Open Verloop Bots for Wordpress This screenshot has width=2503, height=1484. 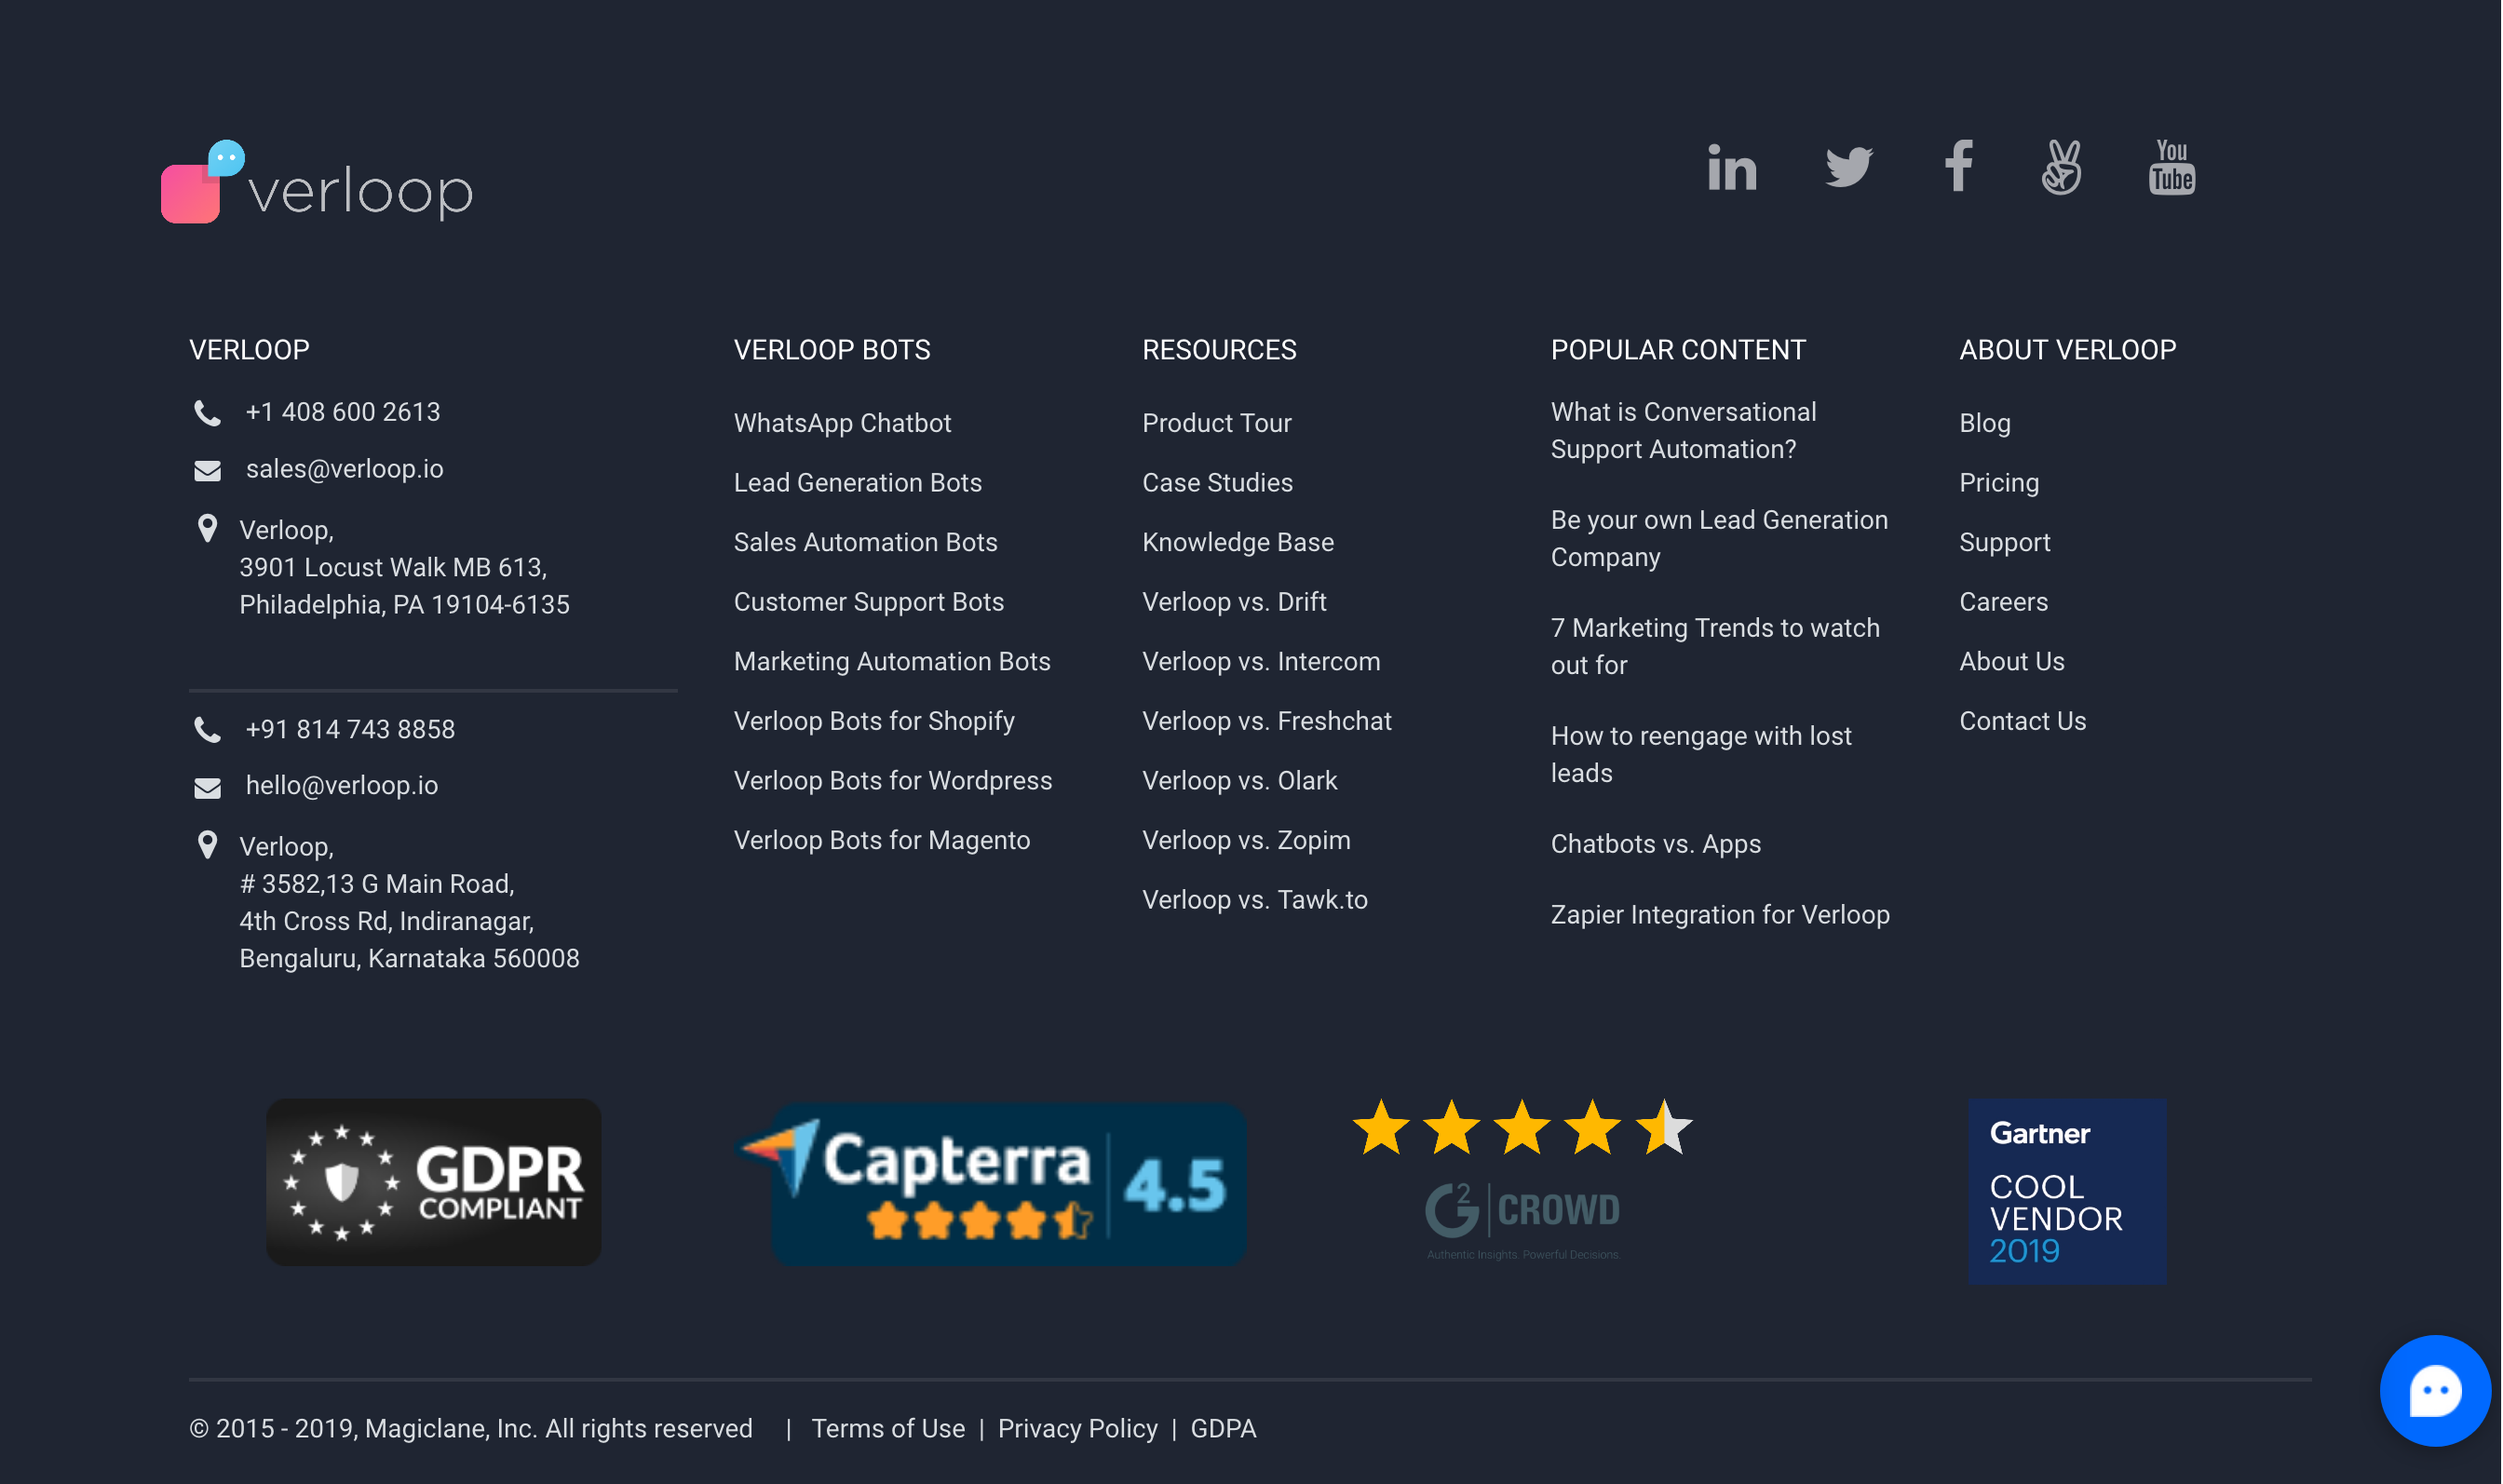click(x=893, y=781)
